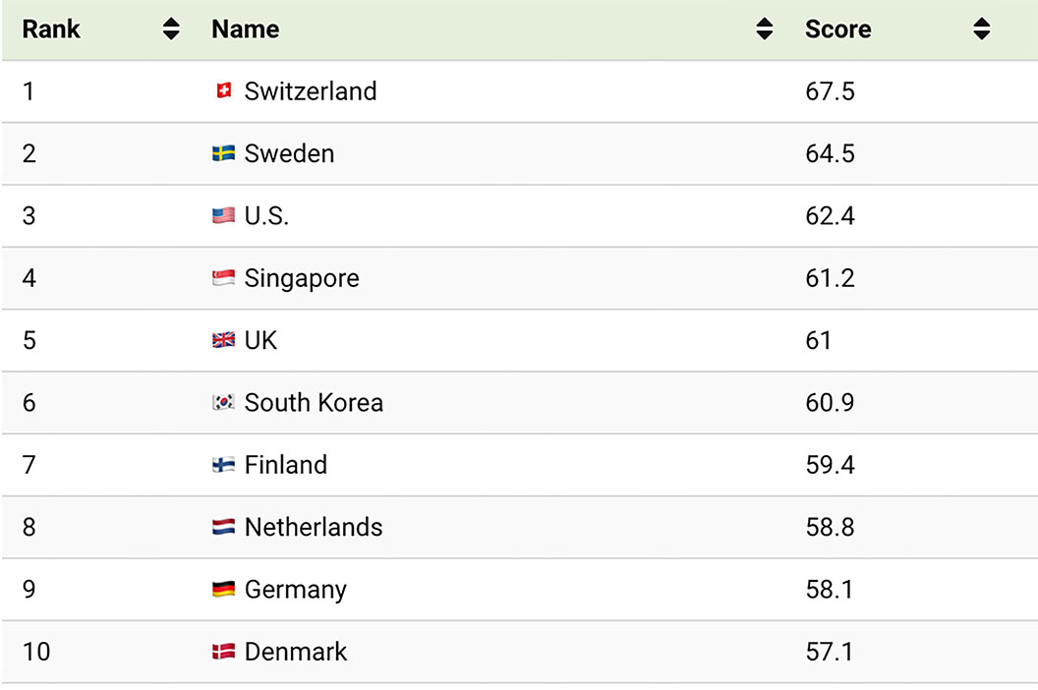Select the Switzerland country name
Image resolution: width=1038 pixels, height=690 pixels.
[x=311, y=90]
